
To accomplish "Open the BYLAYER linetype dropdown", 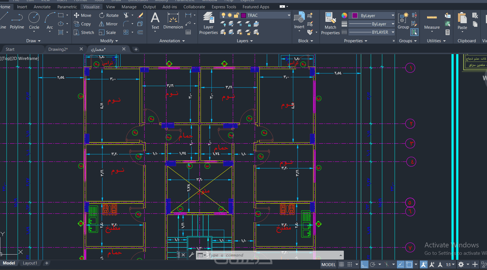I will (393, 32).
